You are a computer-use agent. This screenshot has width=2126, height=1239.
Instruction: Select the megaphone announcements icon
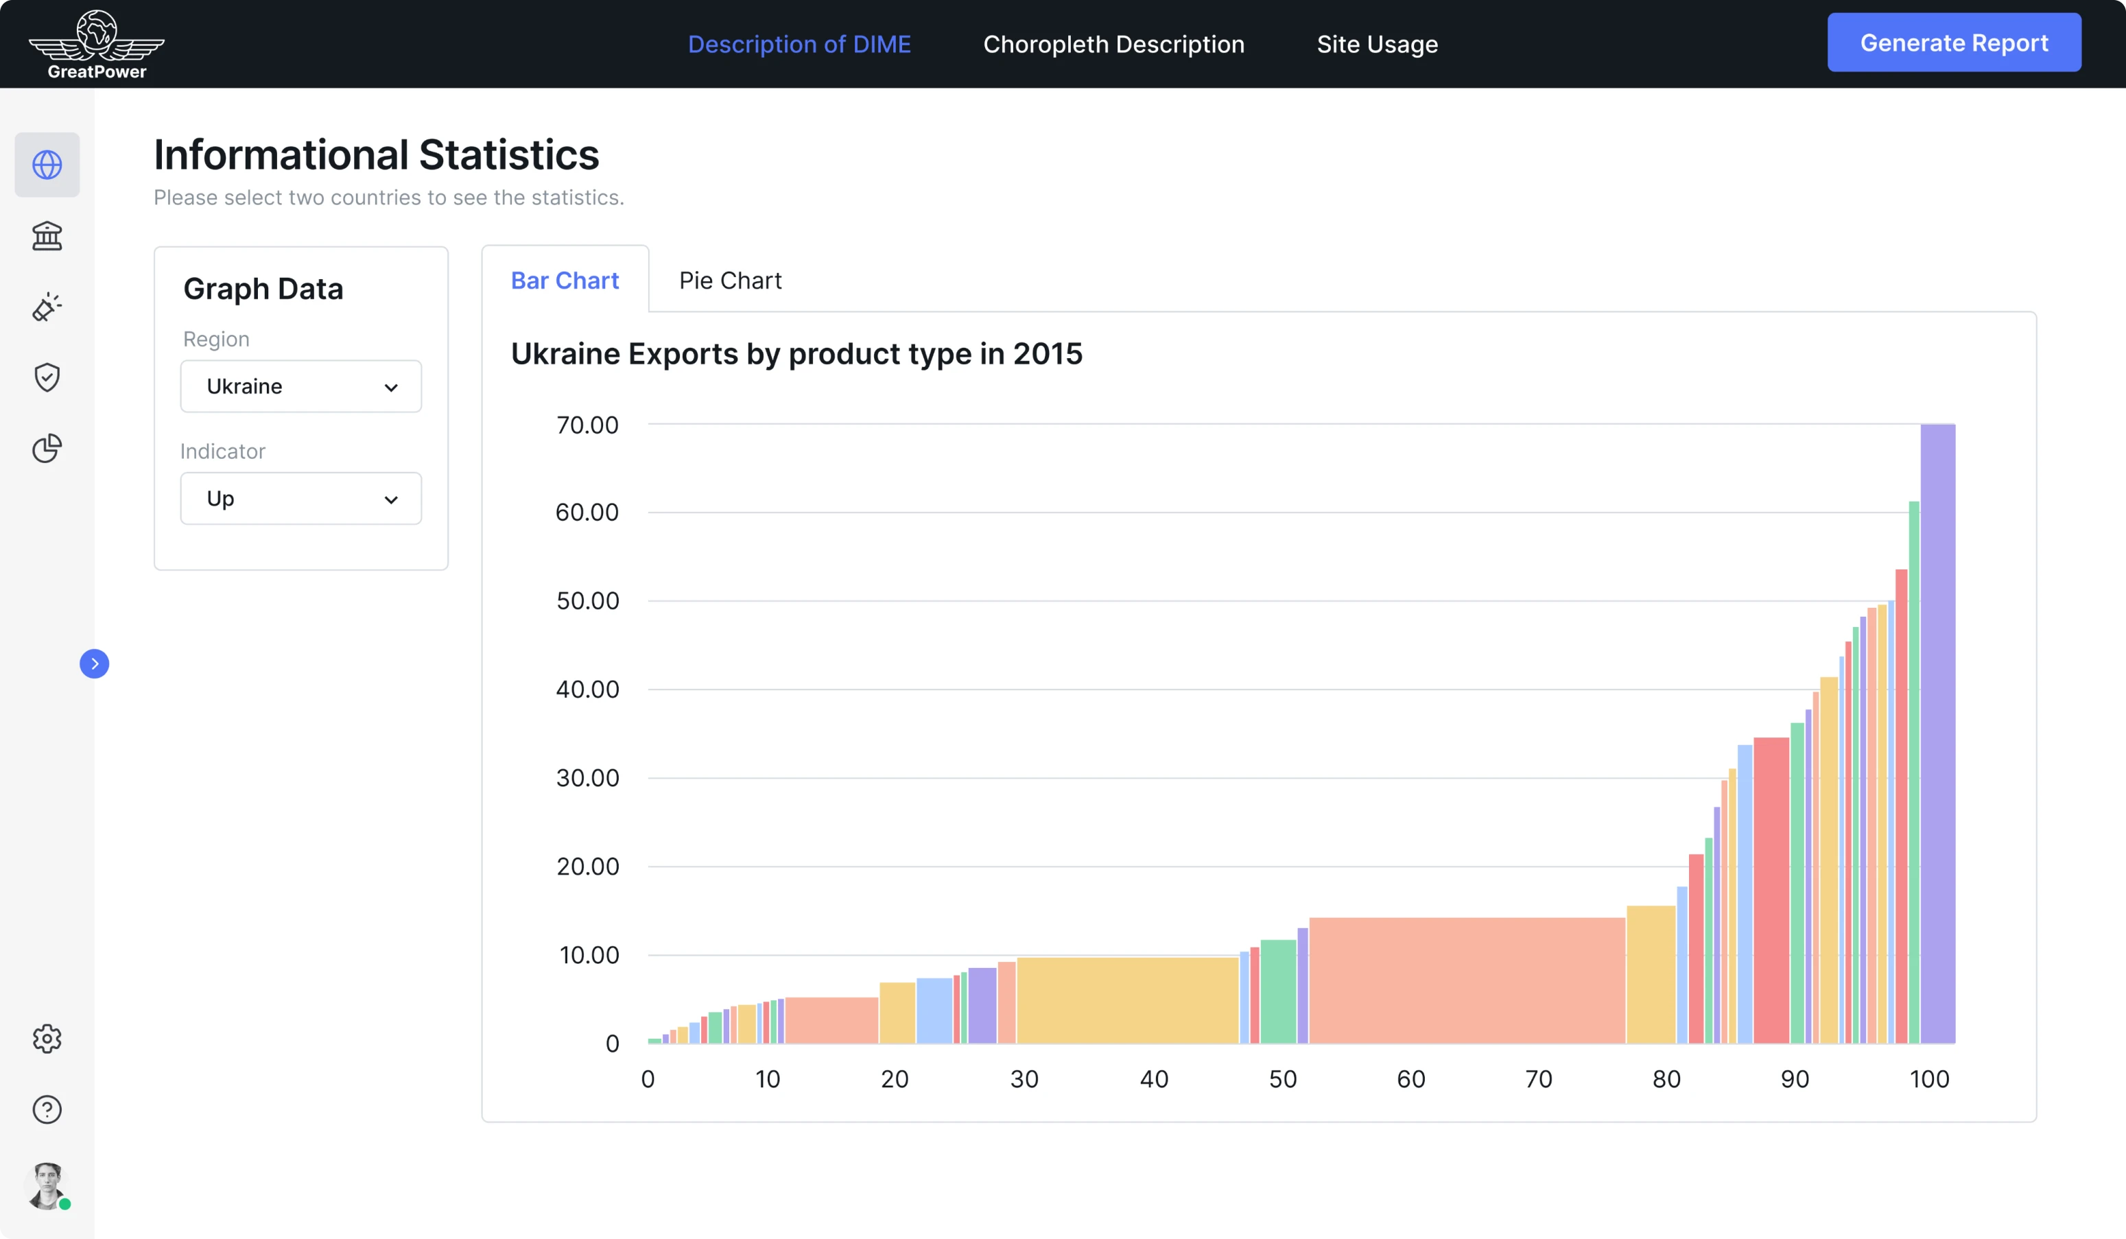pyautogui.click(x=47, y=307)
